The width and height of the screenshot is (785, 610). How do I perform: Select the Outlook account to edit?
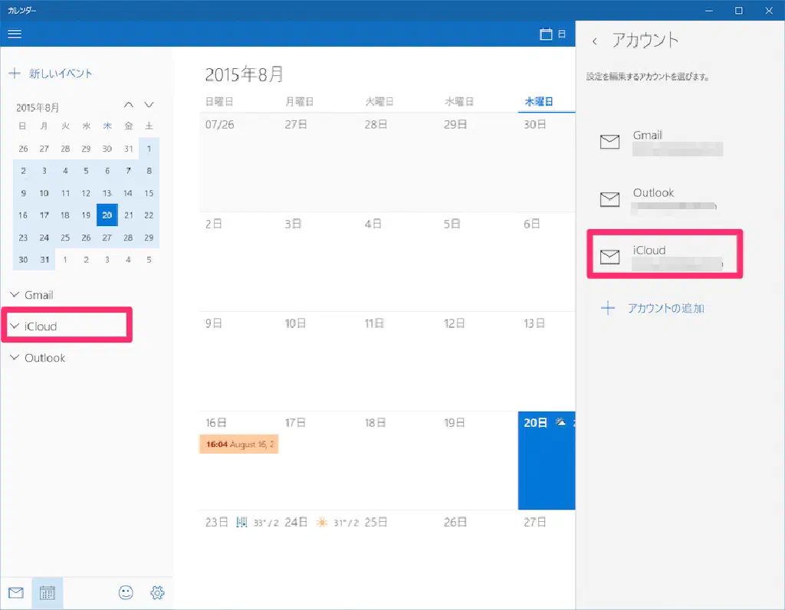pyautogui.click(x=662, y=199)
